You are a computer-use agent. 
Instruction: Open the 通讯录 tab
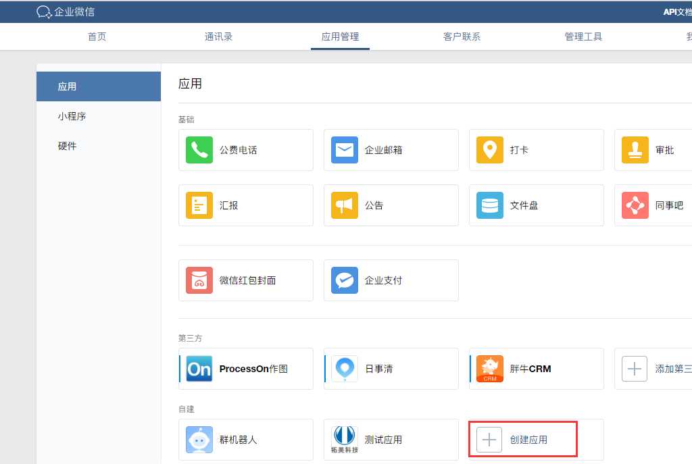tap(218, 36)
